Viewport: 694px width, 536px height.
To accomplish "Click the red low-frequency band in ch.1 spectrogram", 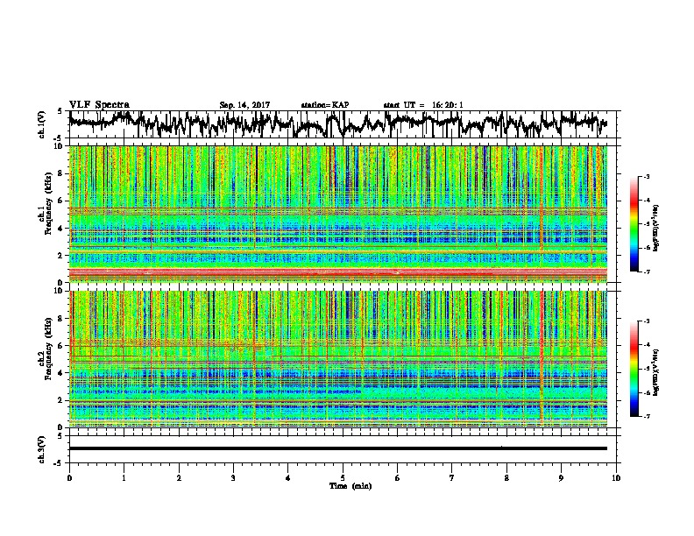I will [338, 272].
